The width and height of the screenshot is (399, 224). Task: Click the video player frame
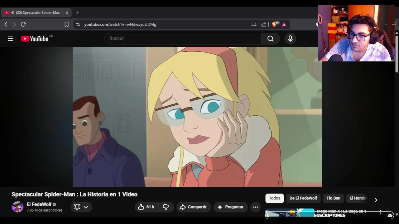pos(197,117)
